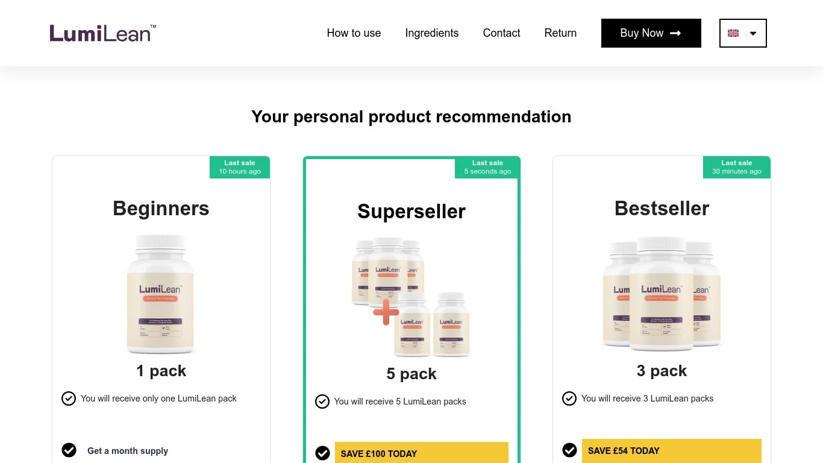Click the UK flag icon
The image size is (823, 463).
pyautogui.click(x=733, y=33)
